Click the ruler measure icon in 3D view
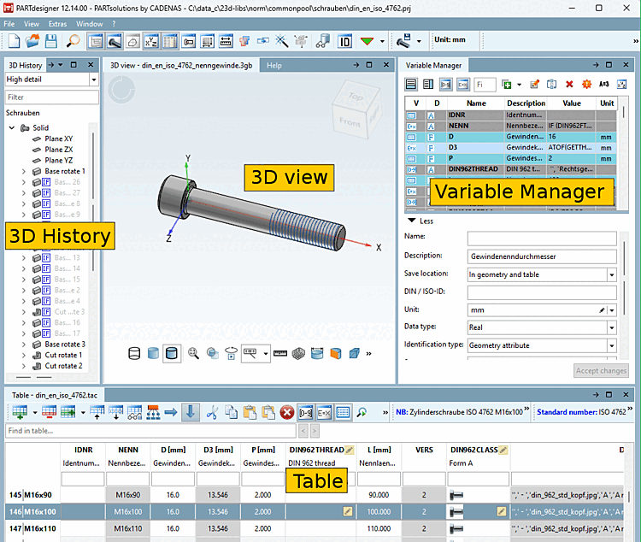641x542 pixels. point(280,353)
